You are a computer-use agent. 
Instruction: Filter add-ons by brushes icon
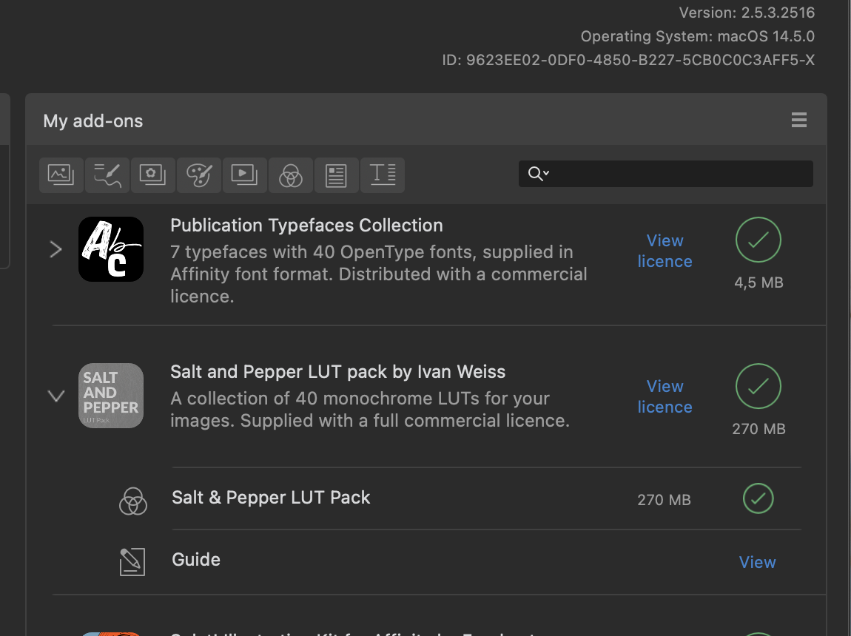point(107,175)
